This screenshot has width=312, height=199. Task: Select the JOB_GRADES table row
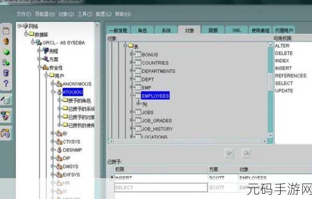[157, 121]
